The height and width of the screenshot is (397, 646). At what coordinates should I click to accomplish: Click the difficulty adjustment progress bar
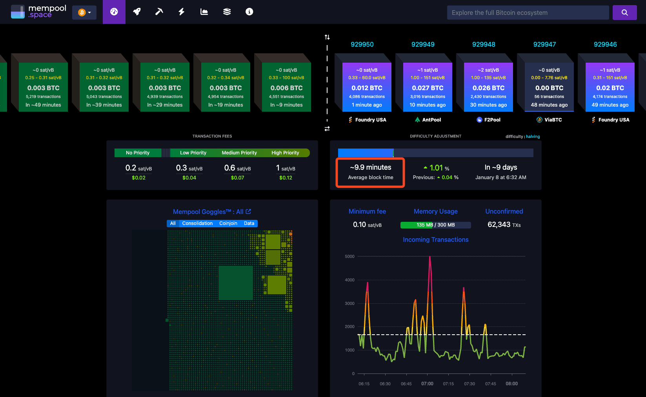coord(435,153)
